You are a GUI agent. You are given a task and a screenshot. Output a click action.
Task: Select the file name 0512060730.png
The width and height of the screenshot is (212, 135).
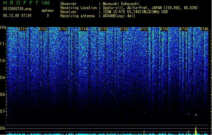(17, 9)
